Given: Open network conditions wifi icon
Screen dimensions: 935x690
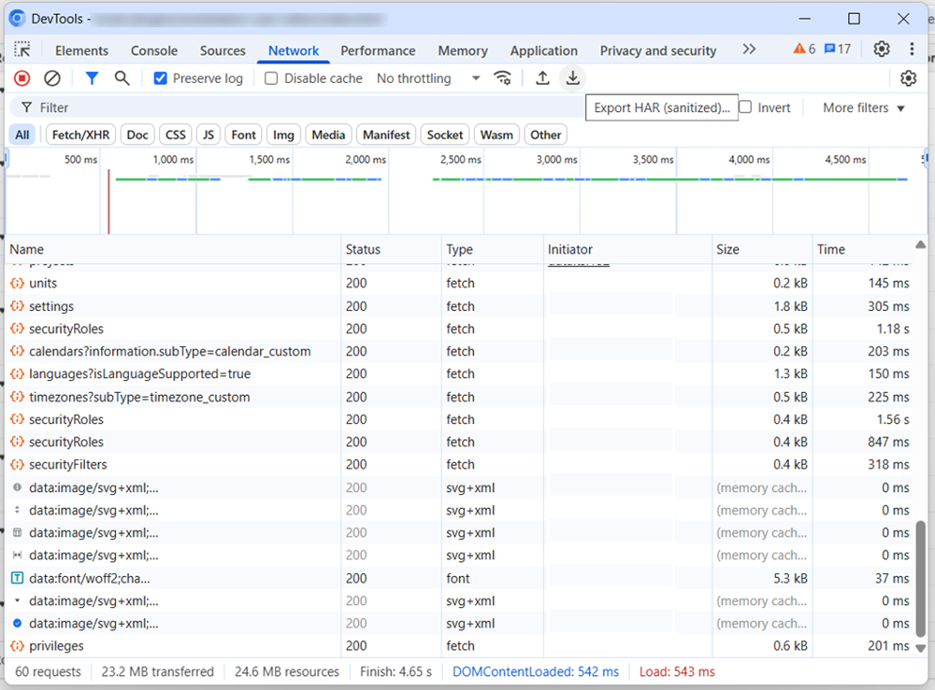Looking at the screenshot, I should (x=503, y=78).
